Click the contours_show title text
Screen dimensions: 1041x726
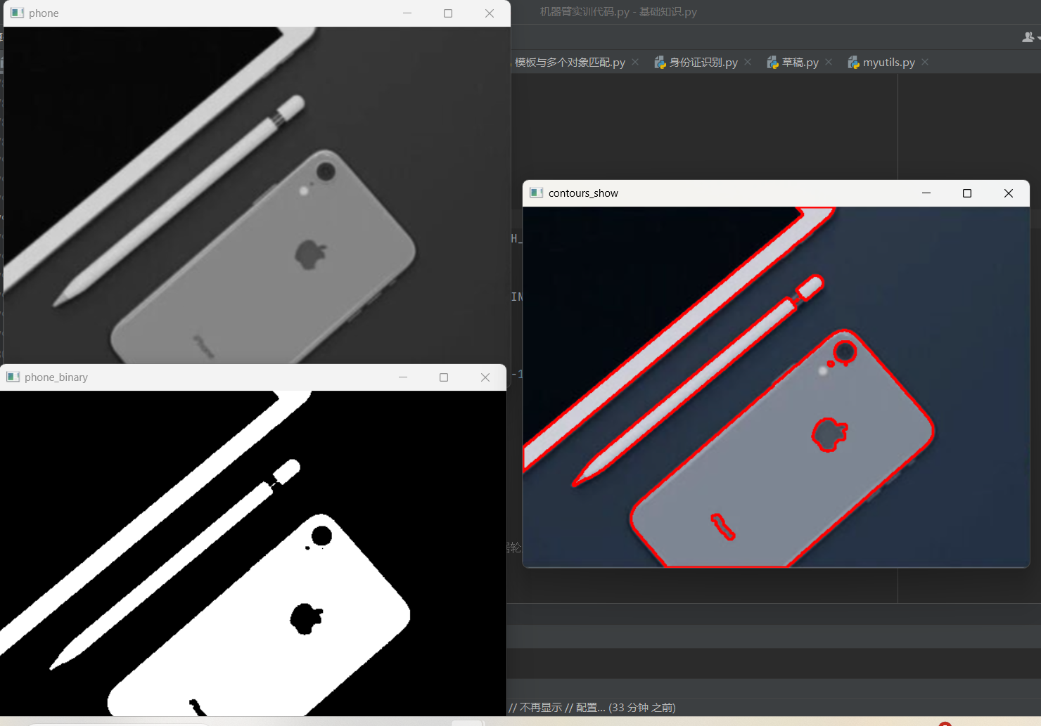tap(583, 193)
